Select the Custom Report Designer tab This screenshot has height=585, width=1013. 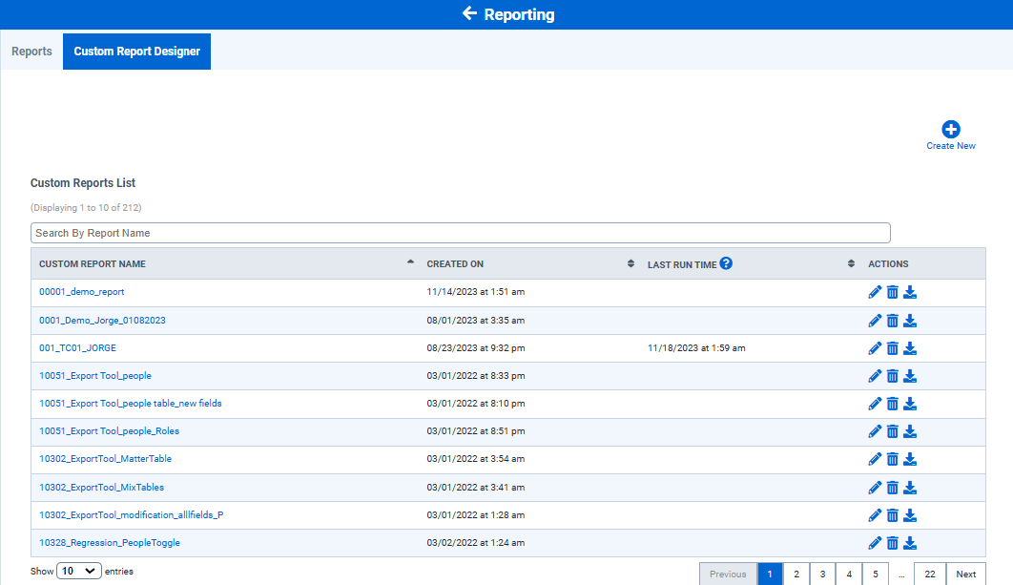[x=137, y=52]
